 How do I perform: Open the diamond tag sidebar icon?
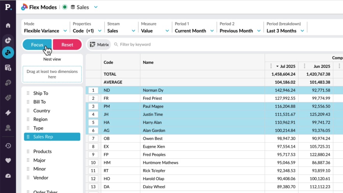click(8, 97)
